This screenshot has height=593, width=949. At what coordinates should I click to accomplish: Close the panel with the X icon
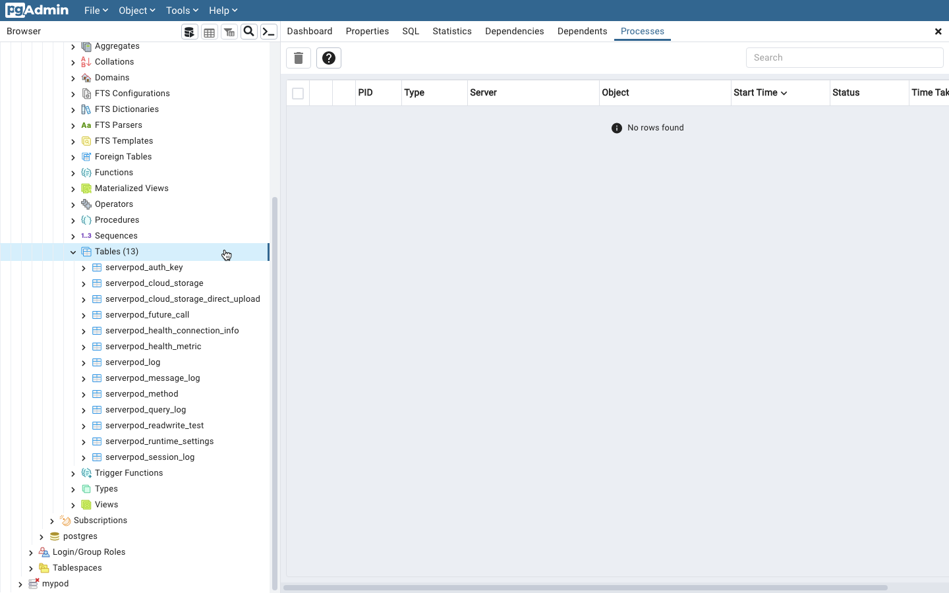click(x=938, y=32)
